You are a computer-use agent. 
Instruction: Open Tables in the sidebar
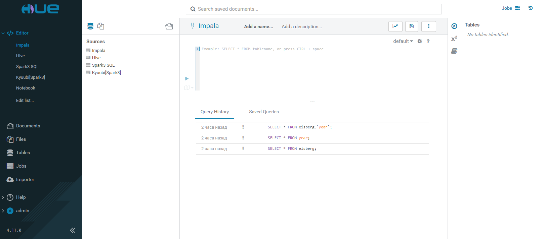pos(18,153)
